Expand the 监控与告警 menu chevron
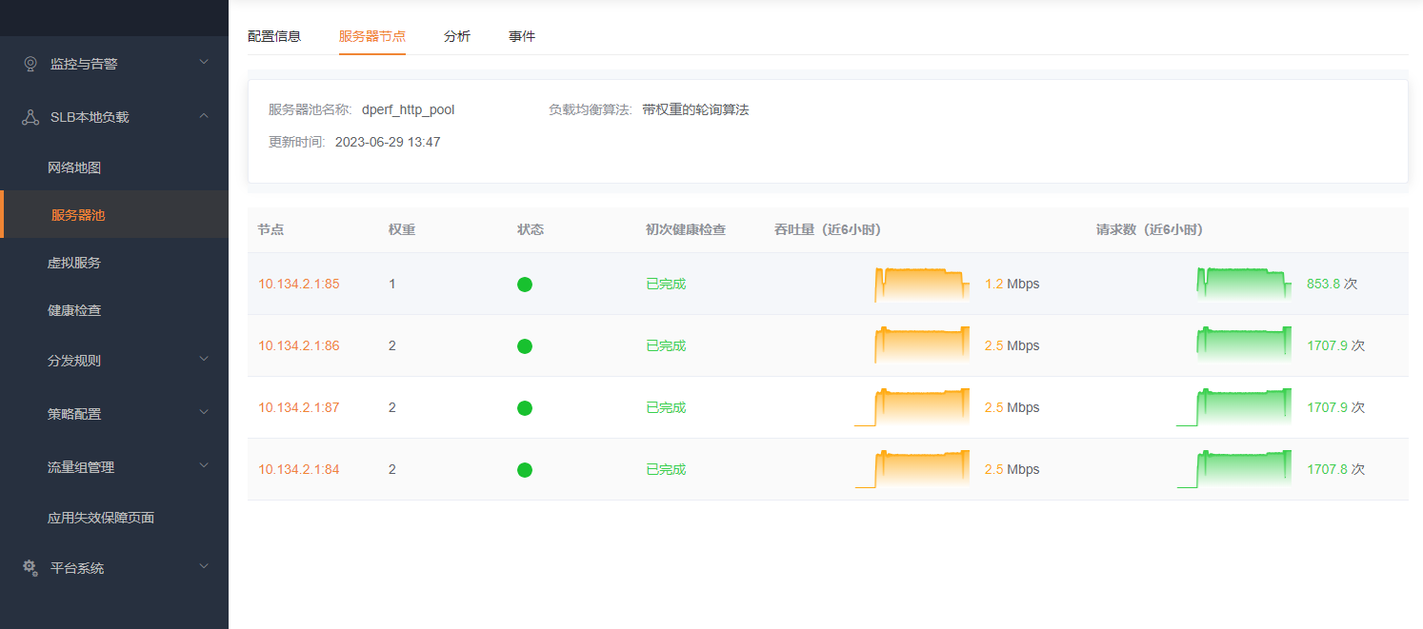The image size is (1423, 629). pos(203,63)
